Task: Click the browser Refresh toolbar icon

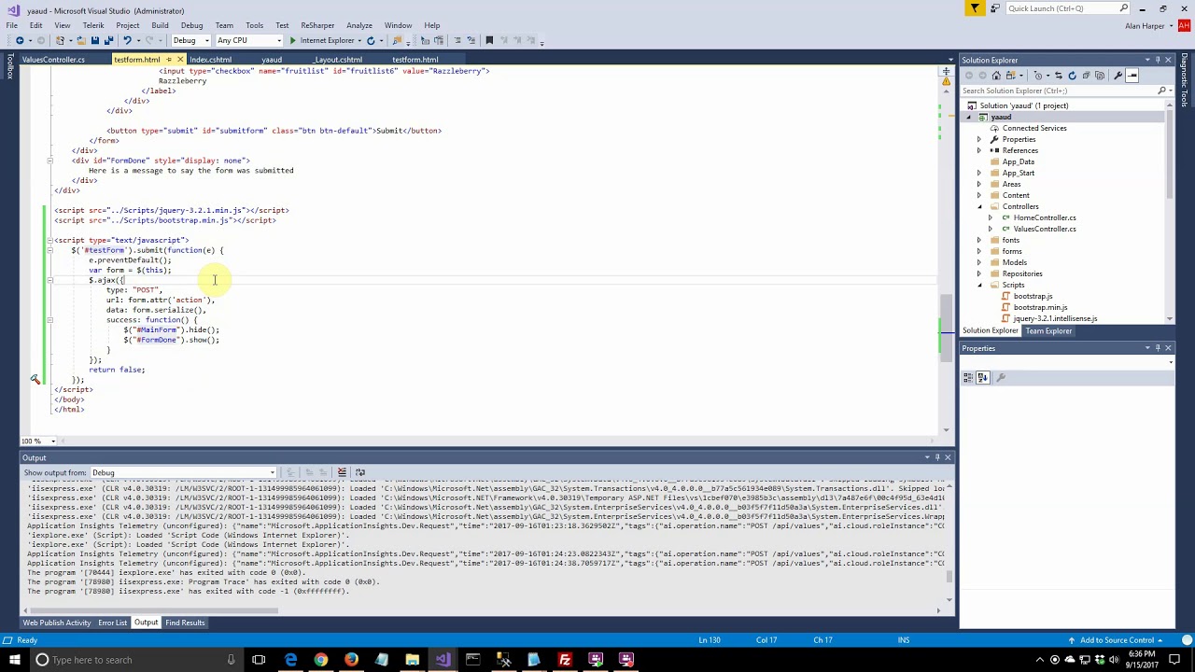Action: tap(371, 40)
